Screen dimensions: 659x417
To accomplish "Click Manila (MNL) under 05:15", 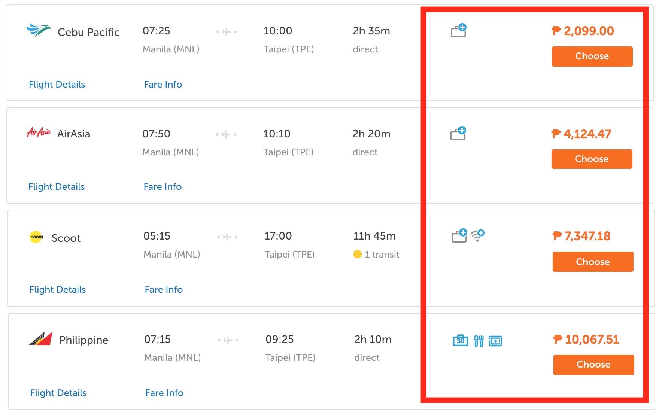I will point(172,255).
